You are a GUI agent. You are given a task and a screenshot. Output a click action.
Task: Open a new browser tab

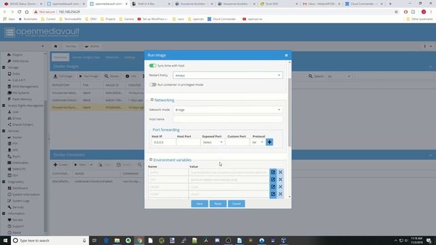point(390,4)
